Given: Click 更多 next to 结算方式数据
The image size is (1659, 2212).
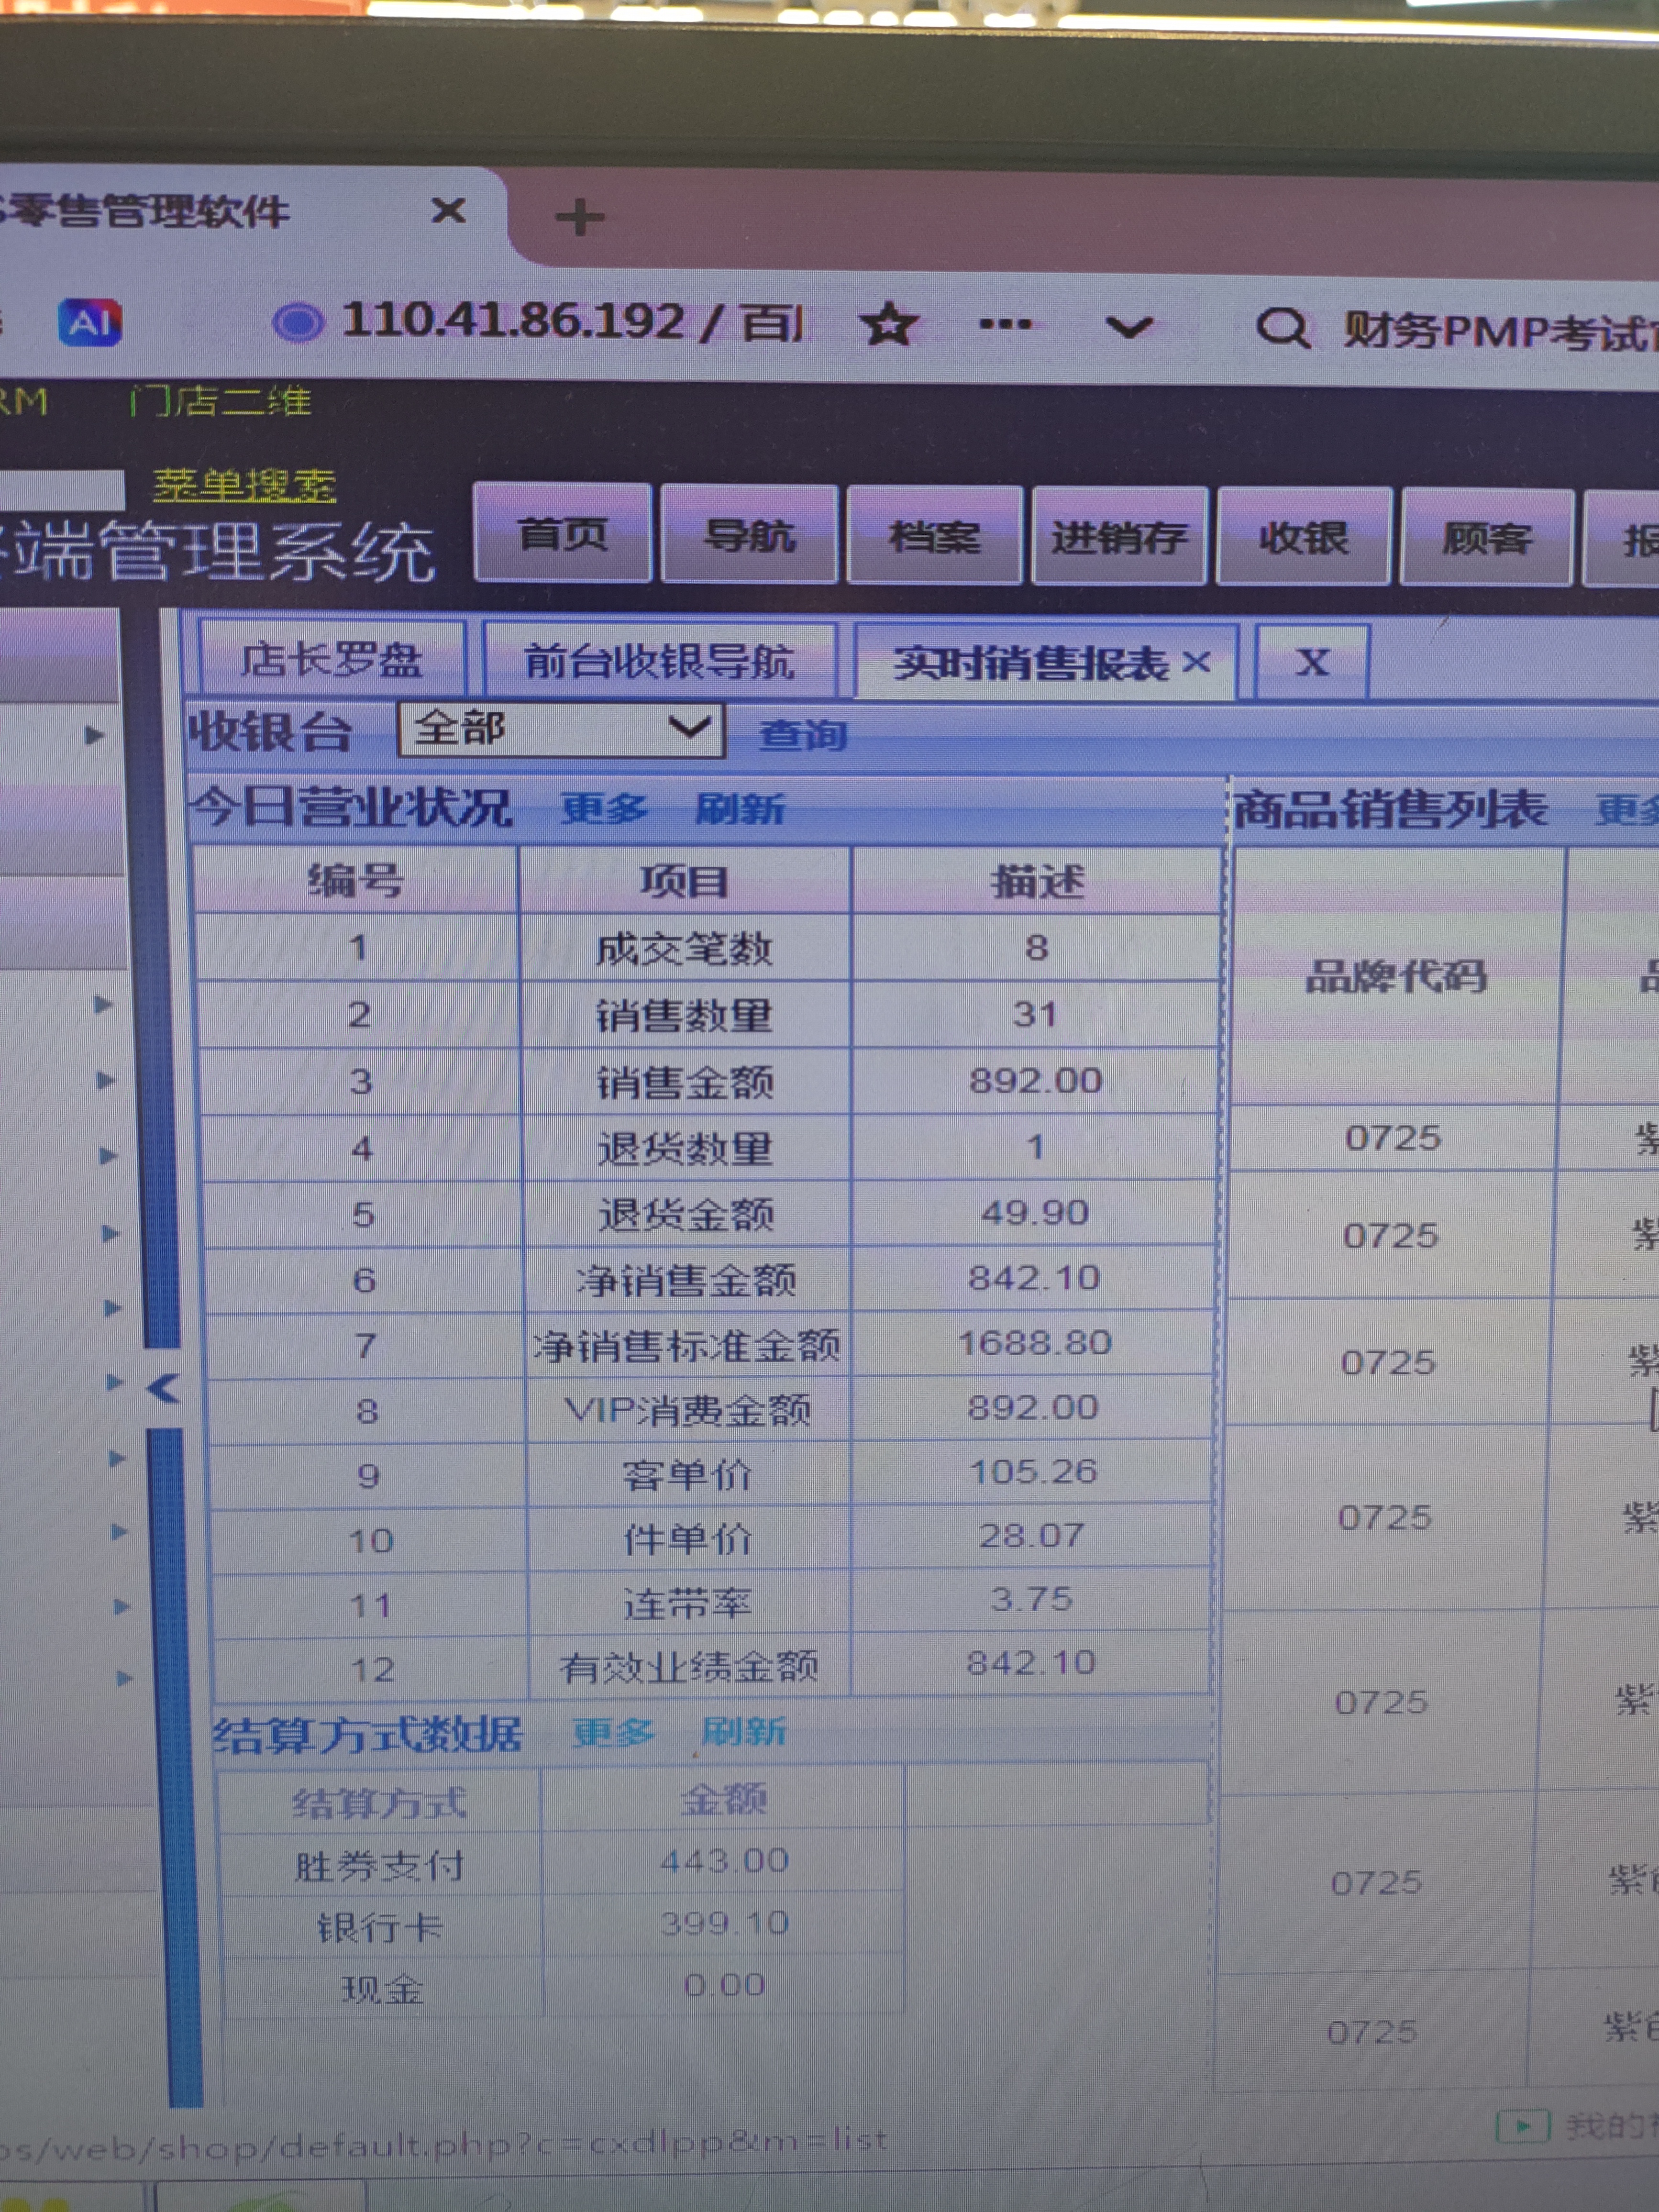Looking at the screenshot, I should click(x=613, y=1732).
